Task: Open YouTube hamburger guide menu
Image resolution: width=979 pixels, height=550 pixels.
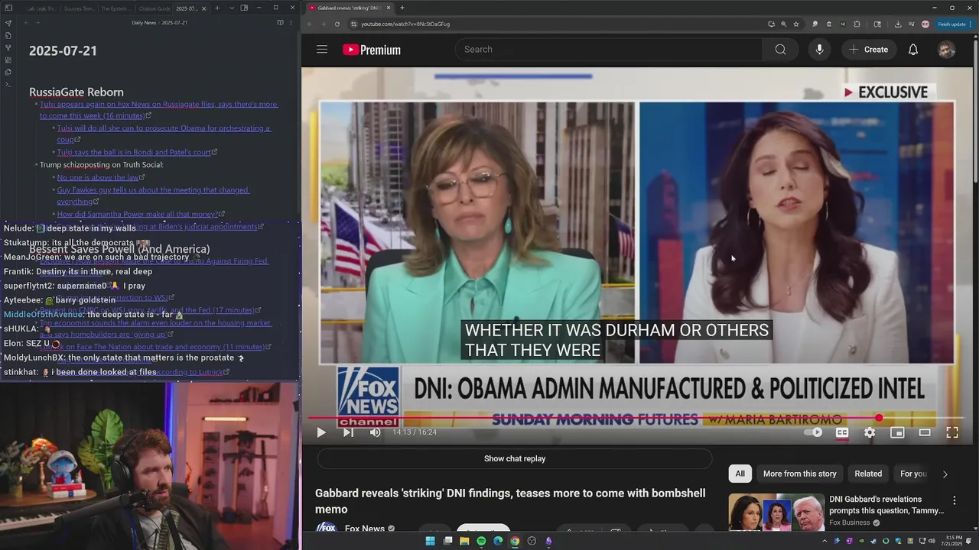Action: tap(322, 50)
